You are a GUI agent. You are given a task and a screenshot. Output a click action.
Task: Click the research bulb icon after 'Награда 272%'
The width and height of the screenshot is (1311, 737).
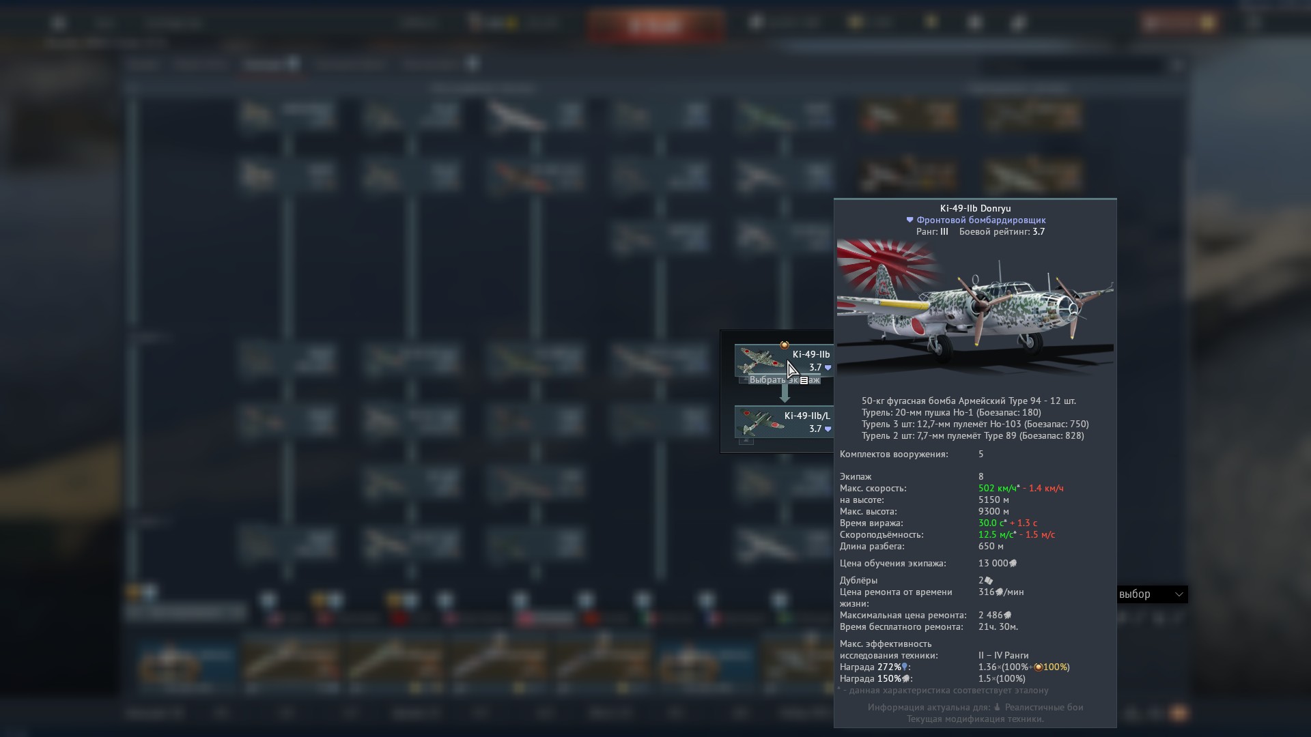tap(905, 667)
